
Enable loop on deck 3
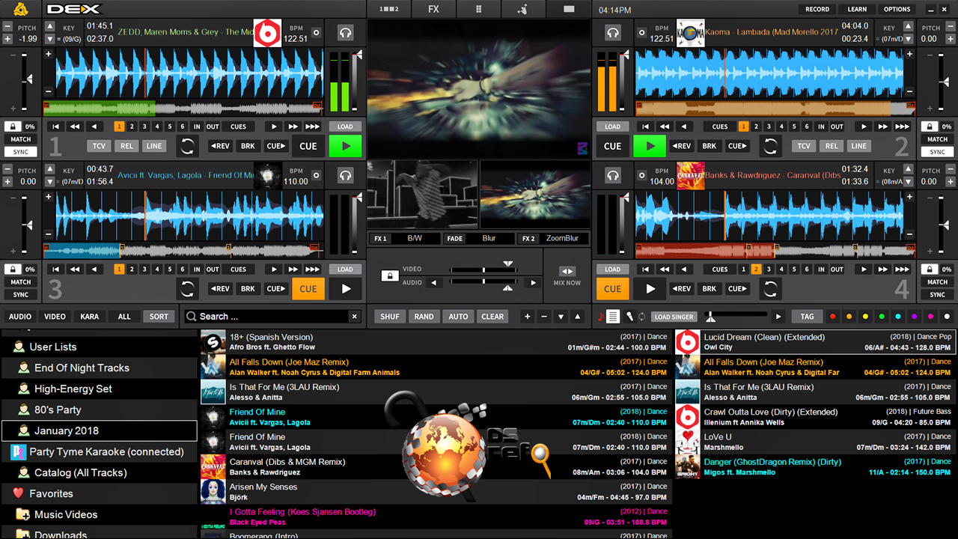[188, 289]
